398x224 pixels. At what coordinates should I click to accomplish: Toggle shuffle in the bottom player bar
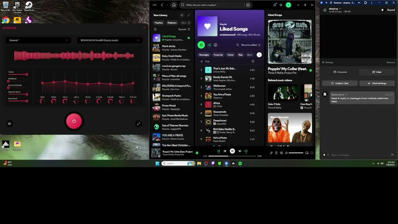click(x=219, y=151)
